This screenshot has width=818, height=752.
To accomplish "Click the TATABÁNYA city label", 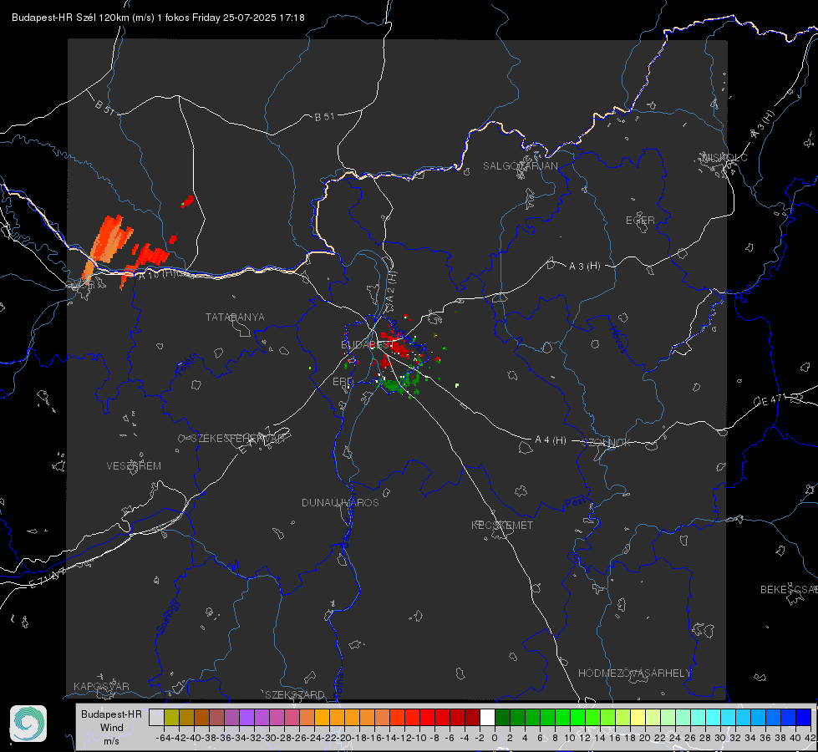I will tap(235, 318).
